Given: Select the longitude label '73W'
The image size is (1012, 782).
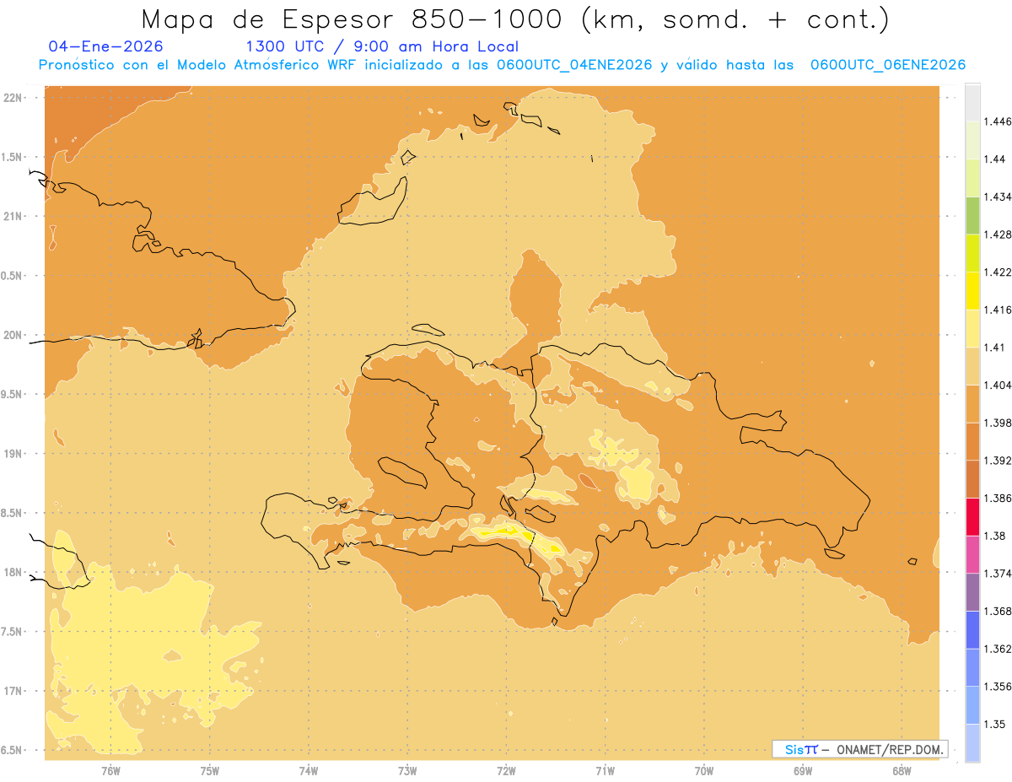Looking at the screenshot, I should pos(407,771).
